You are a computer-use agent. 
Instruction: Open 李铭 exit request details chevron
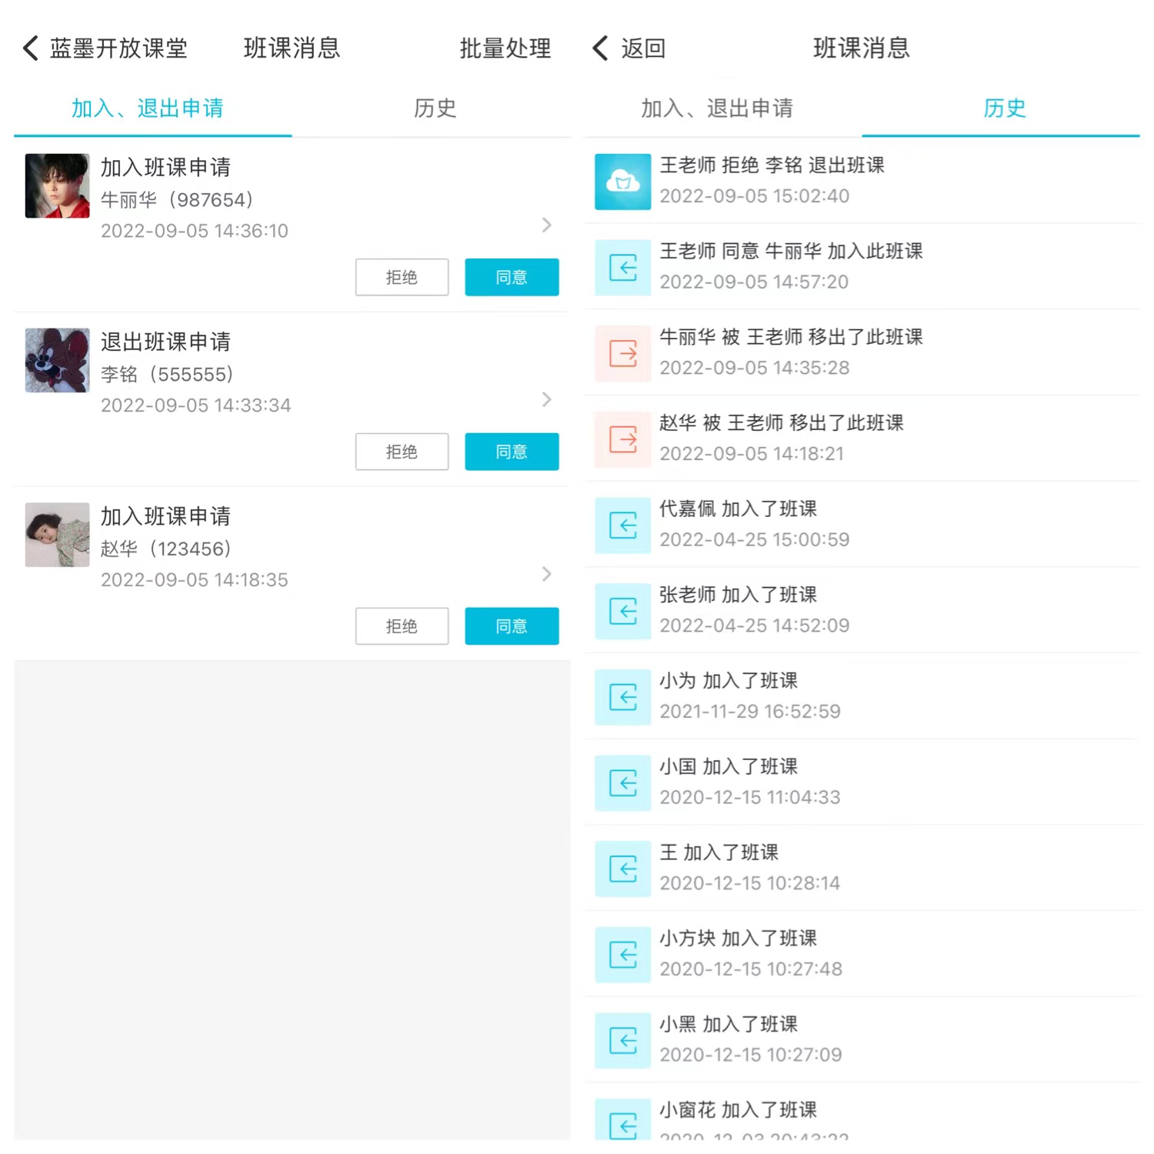pyautogui.click(x=546, y=399)
